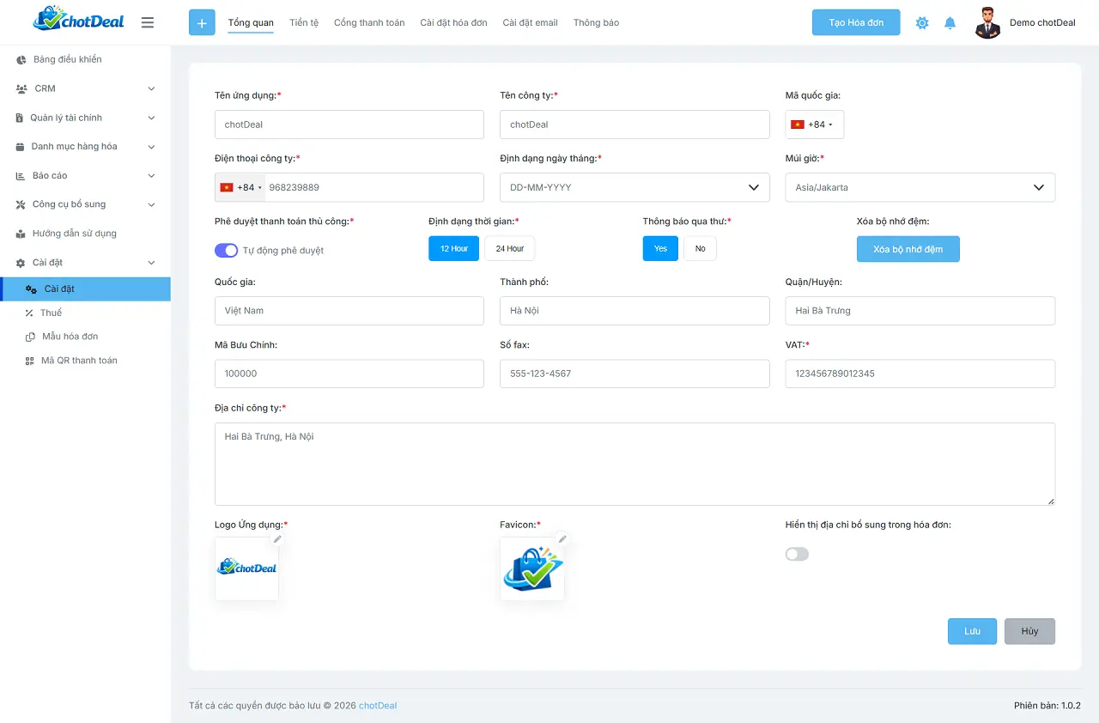
Task: Expand the CRM sidebar menu
Action: [x=85, y=88]
